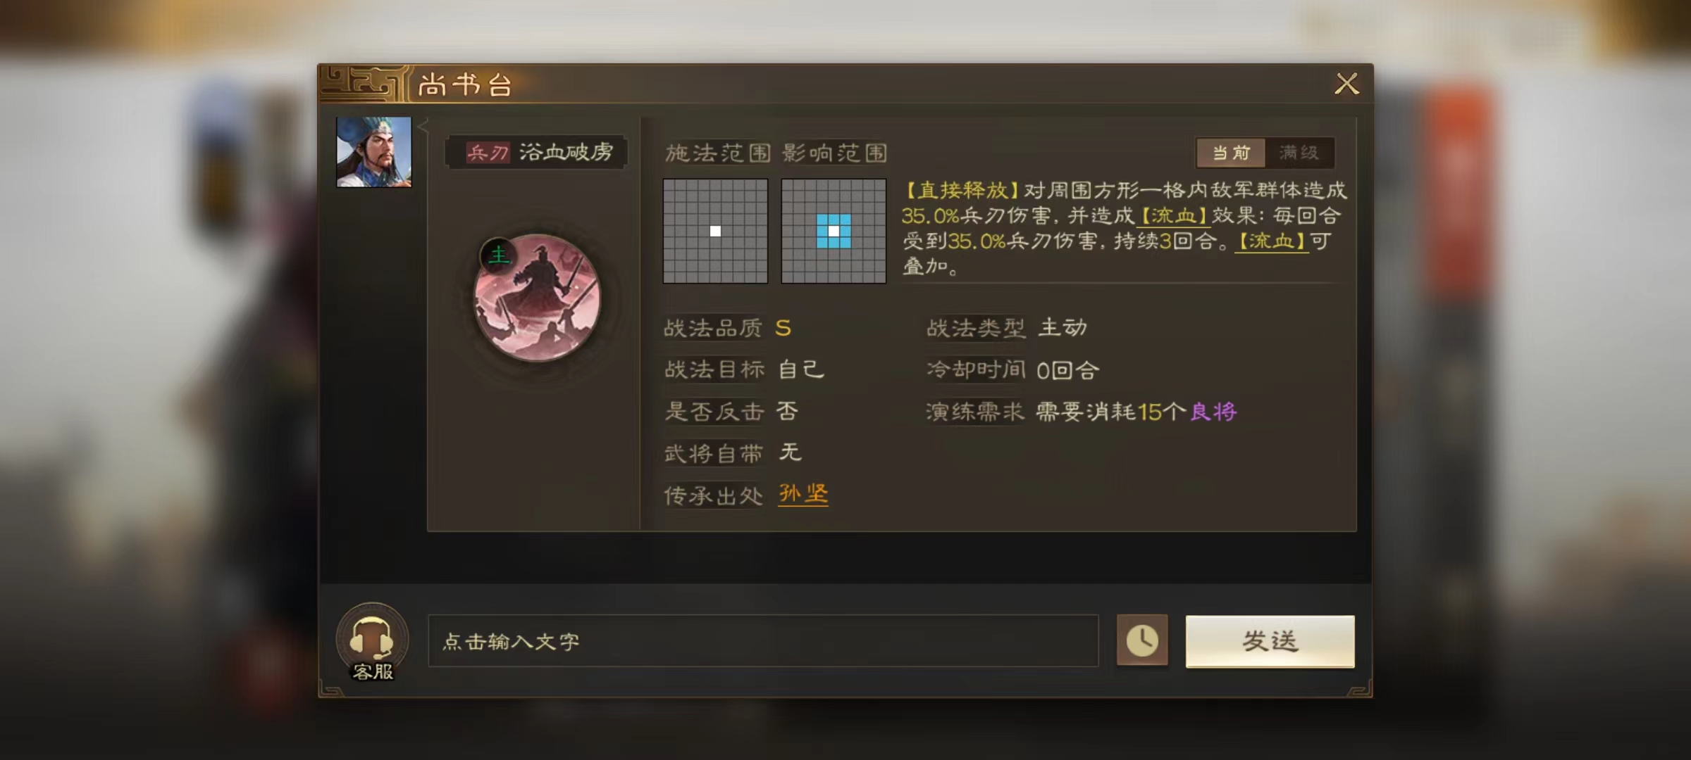Click the first underlined 【流血】 effect link
1691x760 pixels.
click(1174, 215)
